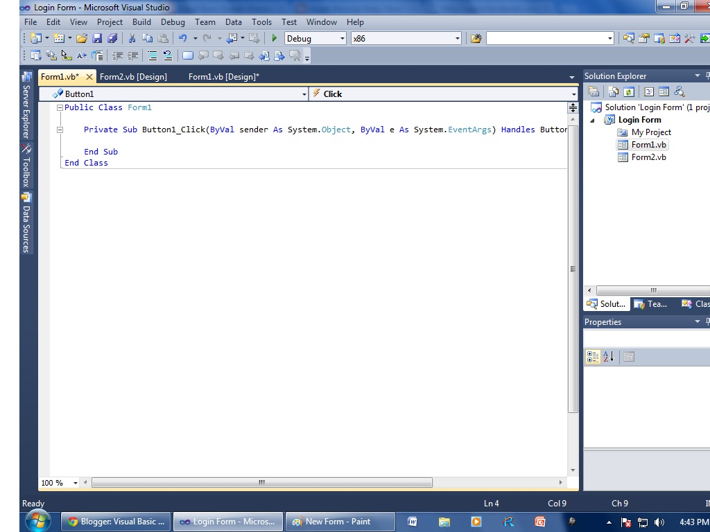The height and width of the screenshot is (532, 710).
Task: Toggle bookmark on current line icon
Action: pos(187,55)
